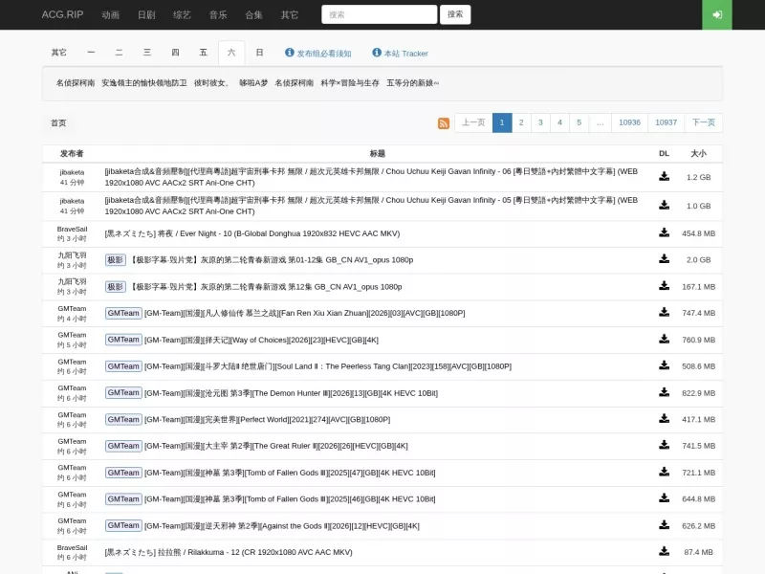Open the 音乐 navigation menu item
Screen dimensions: 765x574
click(218, 14)
